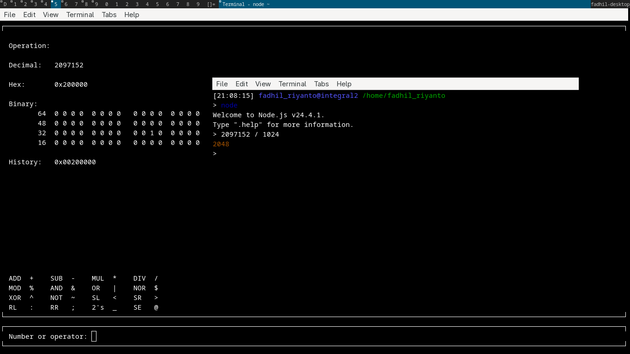Click "Terminal - node ~" window title

(x=246, y=4)
